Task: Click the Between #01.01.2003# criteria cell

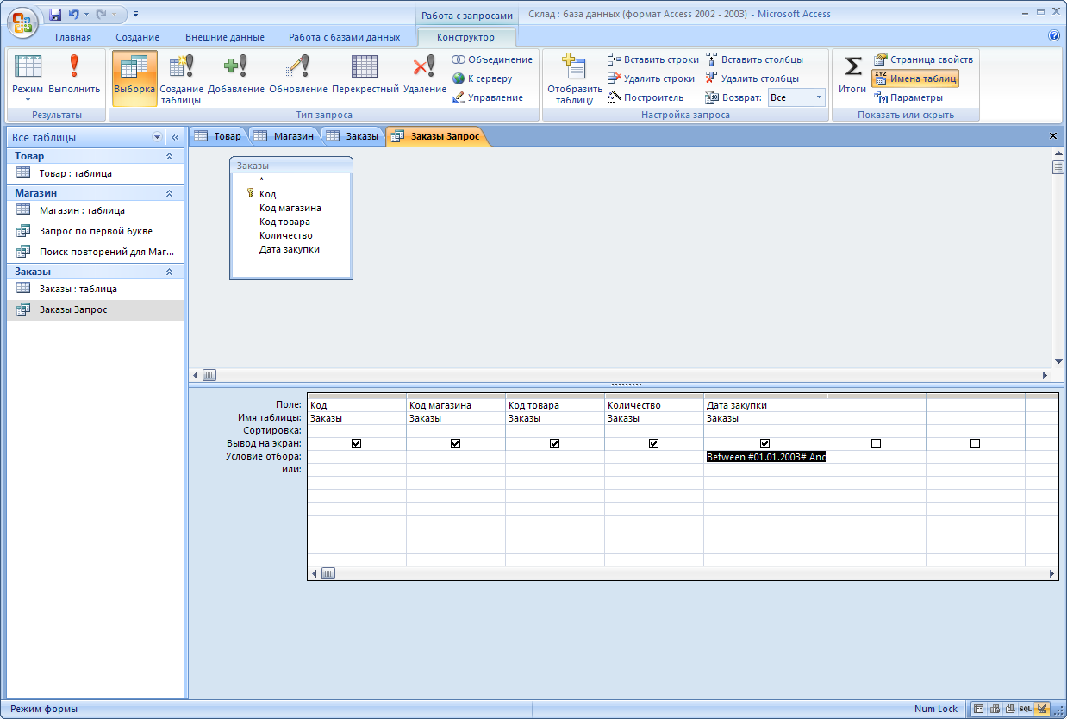Action: click(x=765, y=457)
